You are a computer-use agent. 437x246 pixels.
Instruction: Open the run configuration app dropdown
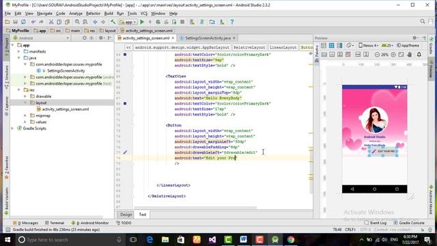[x=128, y=22]
